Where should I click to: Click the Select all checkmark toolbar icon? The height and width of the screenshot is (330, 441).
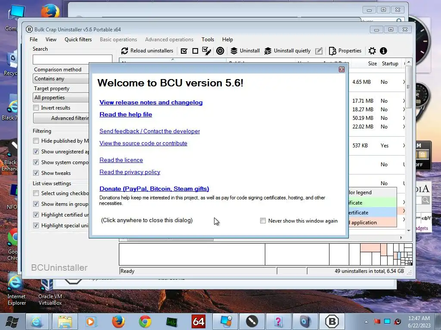184,51
